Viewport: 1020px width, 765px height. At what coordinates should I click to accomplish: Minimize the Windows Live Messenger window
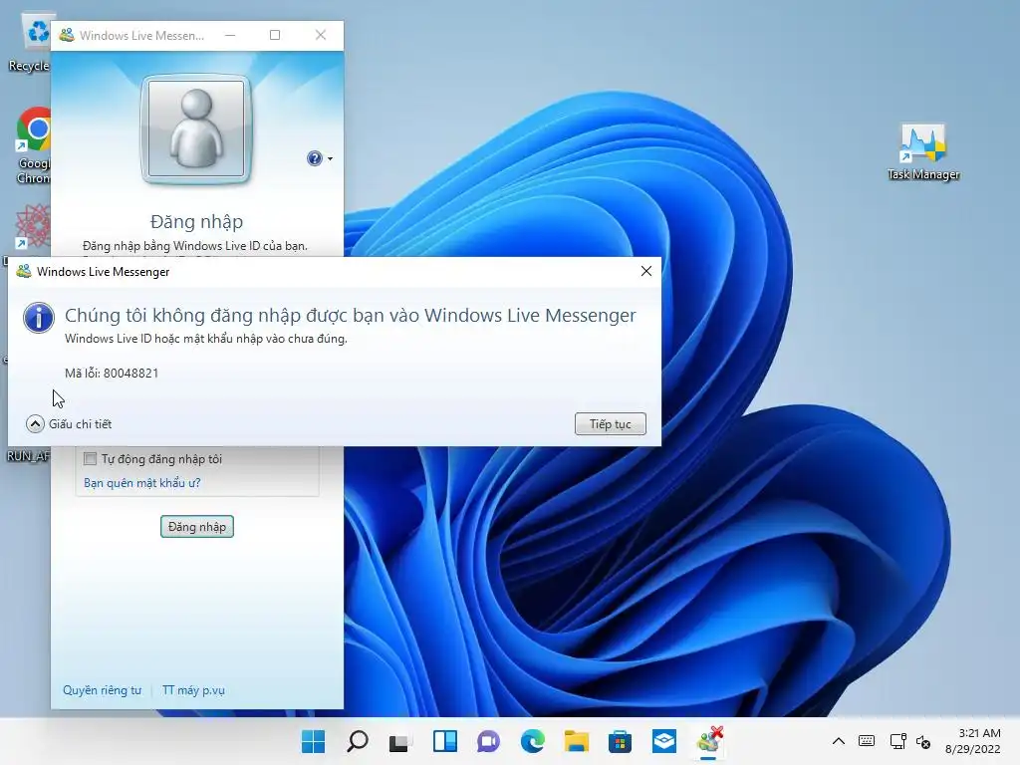[230, 35]
